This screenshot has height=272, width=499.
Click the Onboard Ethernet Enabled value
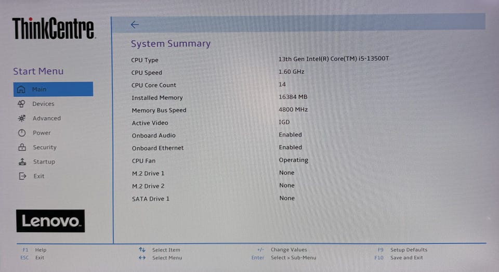click(x=290, y=148)
